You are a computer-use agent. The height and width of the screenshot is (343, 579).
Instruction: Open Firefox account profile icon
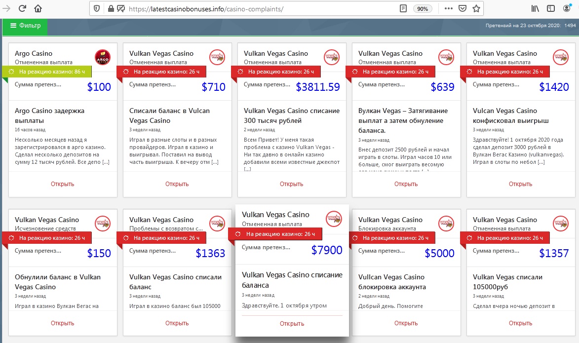[566, 8]
